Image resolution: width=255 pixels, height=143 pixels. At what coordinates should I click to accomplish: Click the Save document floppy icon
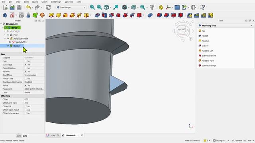[19, 7]
